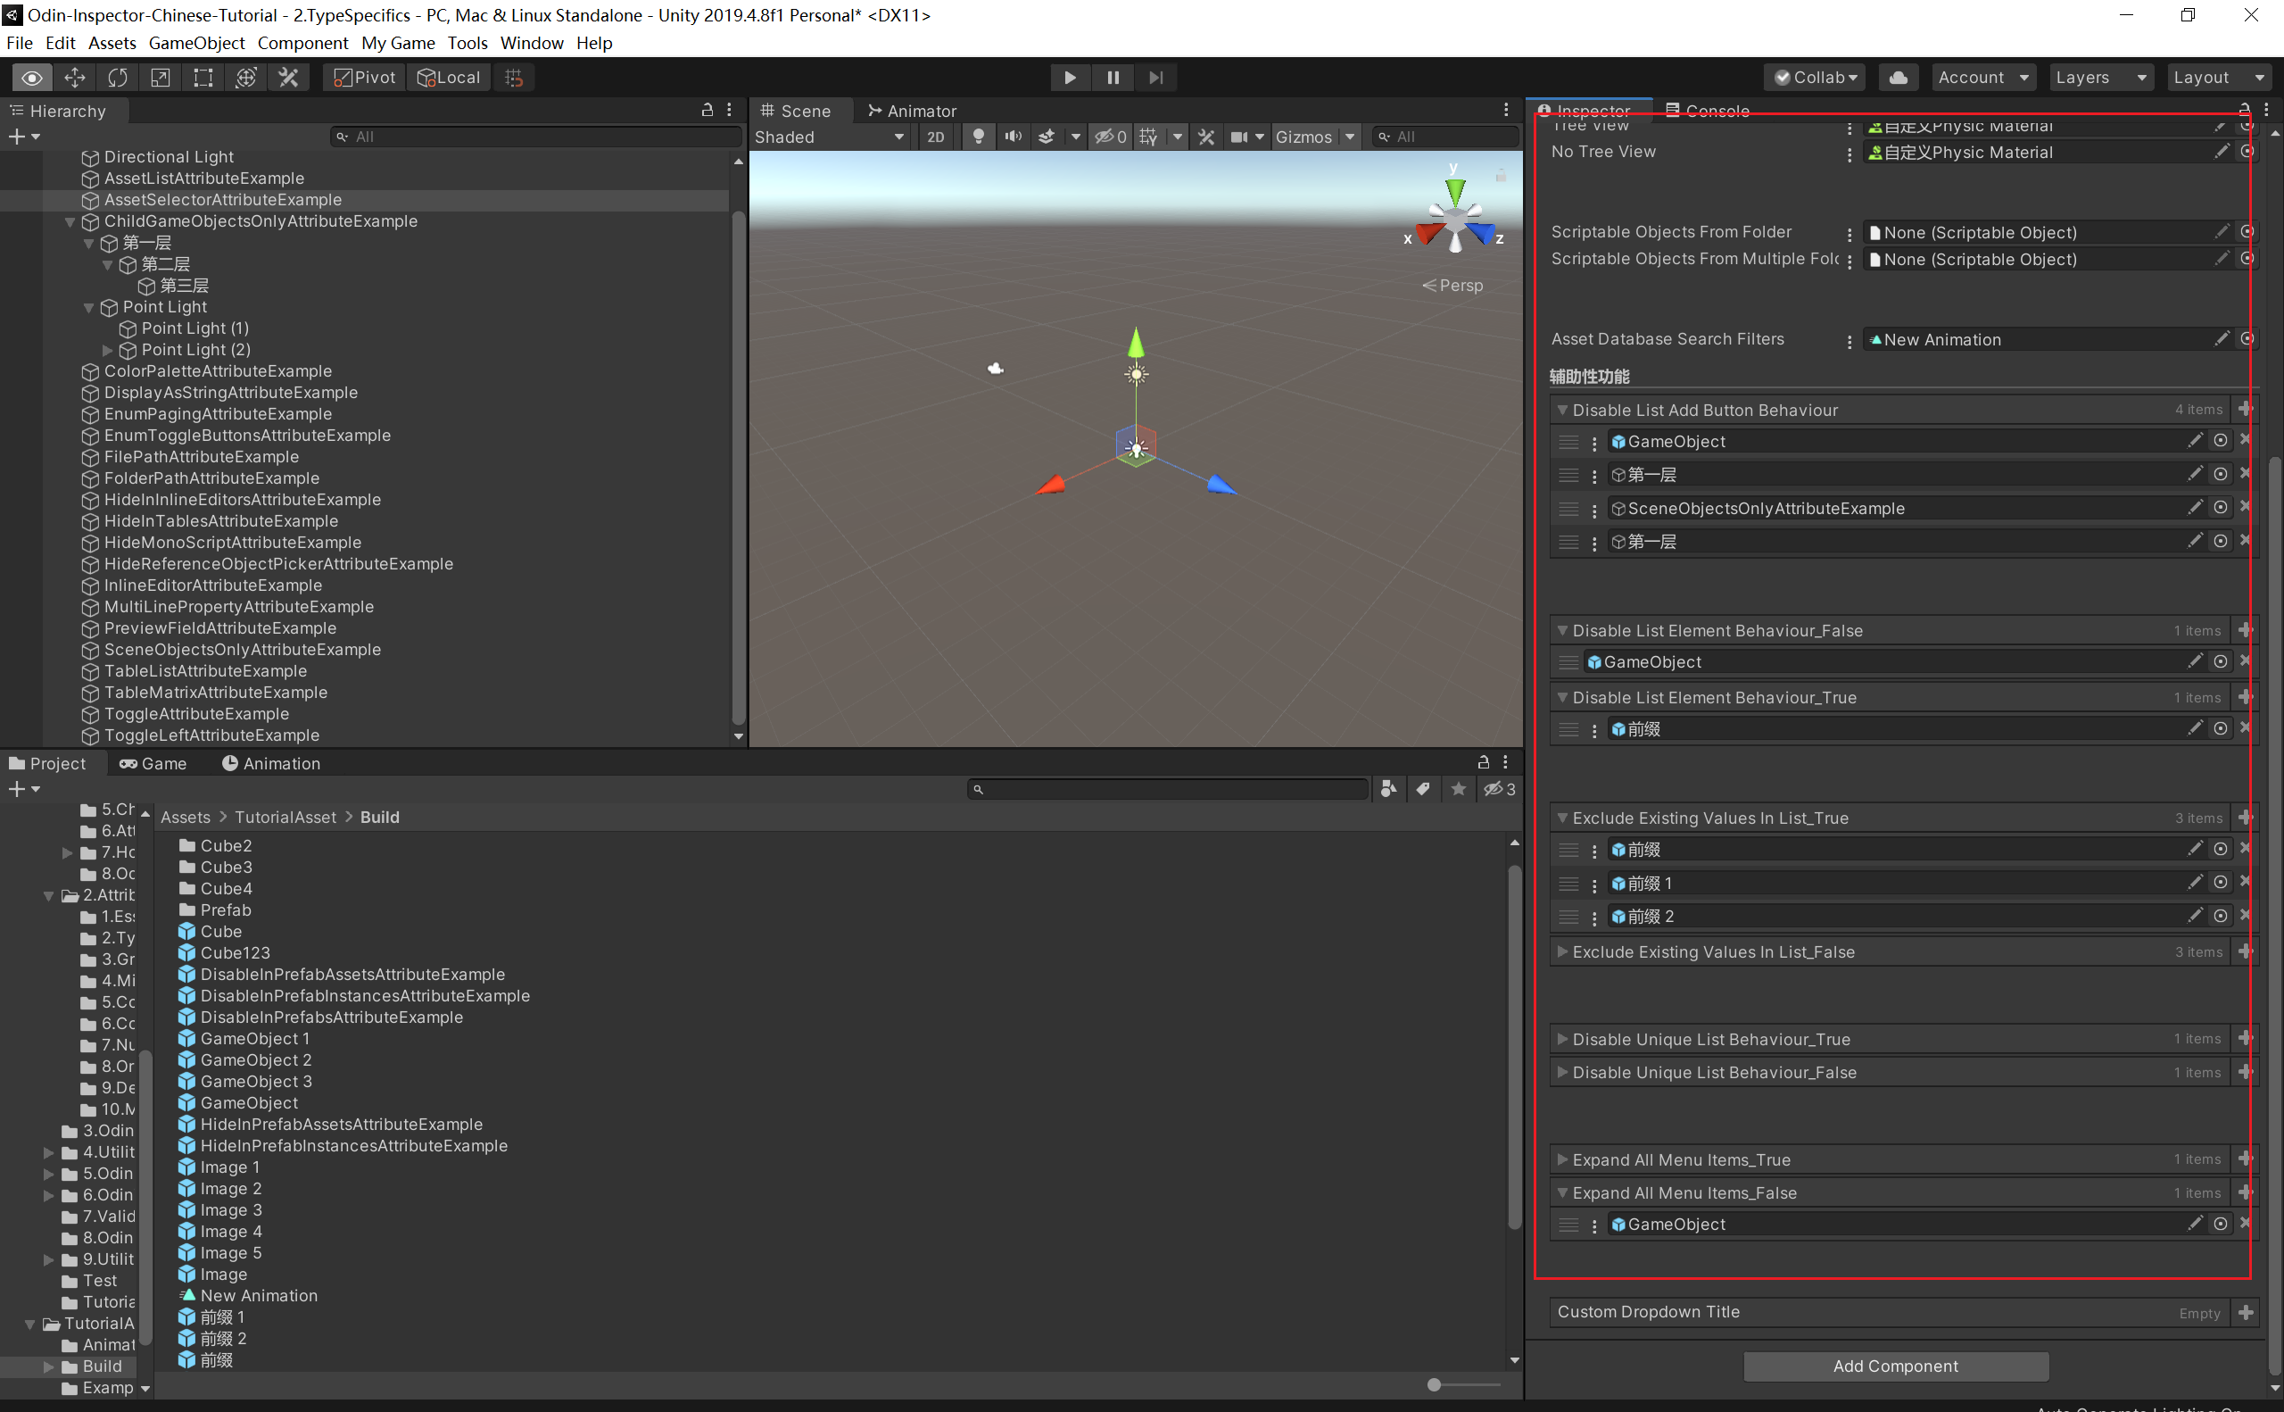The image size is (2284, 1412).
Task: Add item to Expand All Menu Items_True list
Action: (2246, 1159)
